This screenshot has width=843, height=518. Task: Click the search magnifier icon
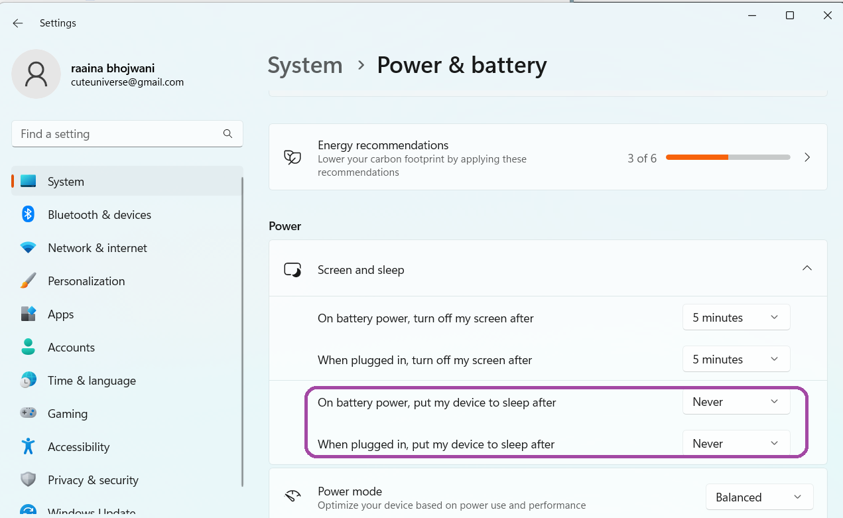227,134
